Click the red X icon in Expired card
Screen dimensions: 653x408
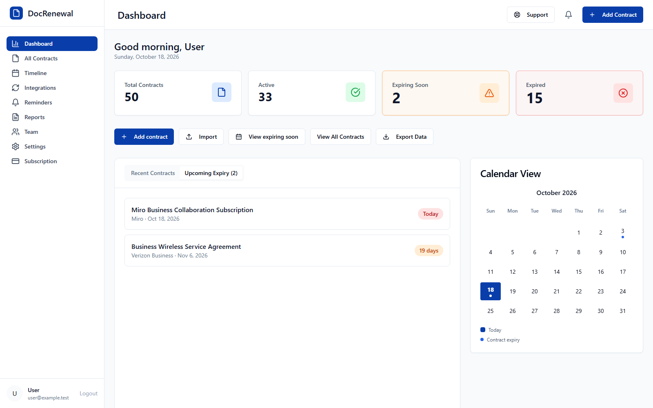click(623, 93)
